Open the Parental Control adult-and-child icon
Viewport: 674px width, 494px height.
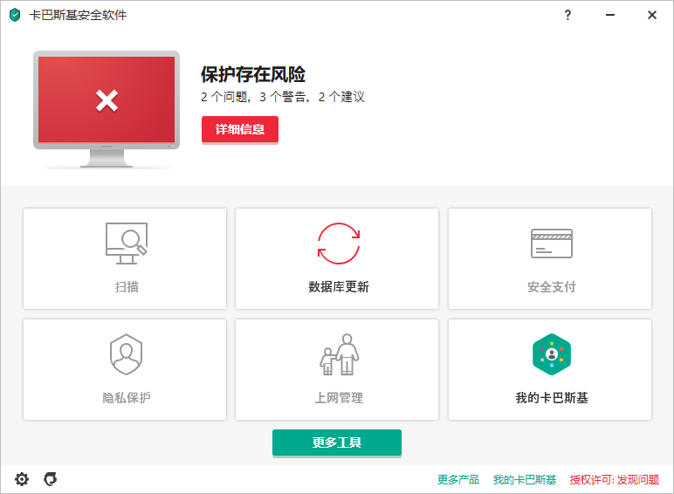[339, 354]
